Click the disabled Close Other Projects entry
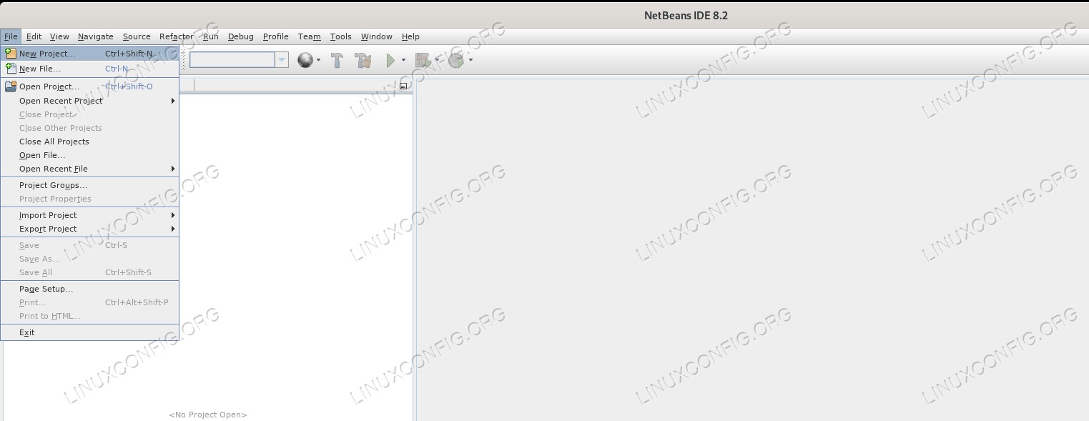This screenshot has width=1089, height=421. 89,128
